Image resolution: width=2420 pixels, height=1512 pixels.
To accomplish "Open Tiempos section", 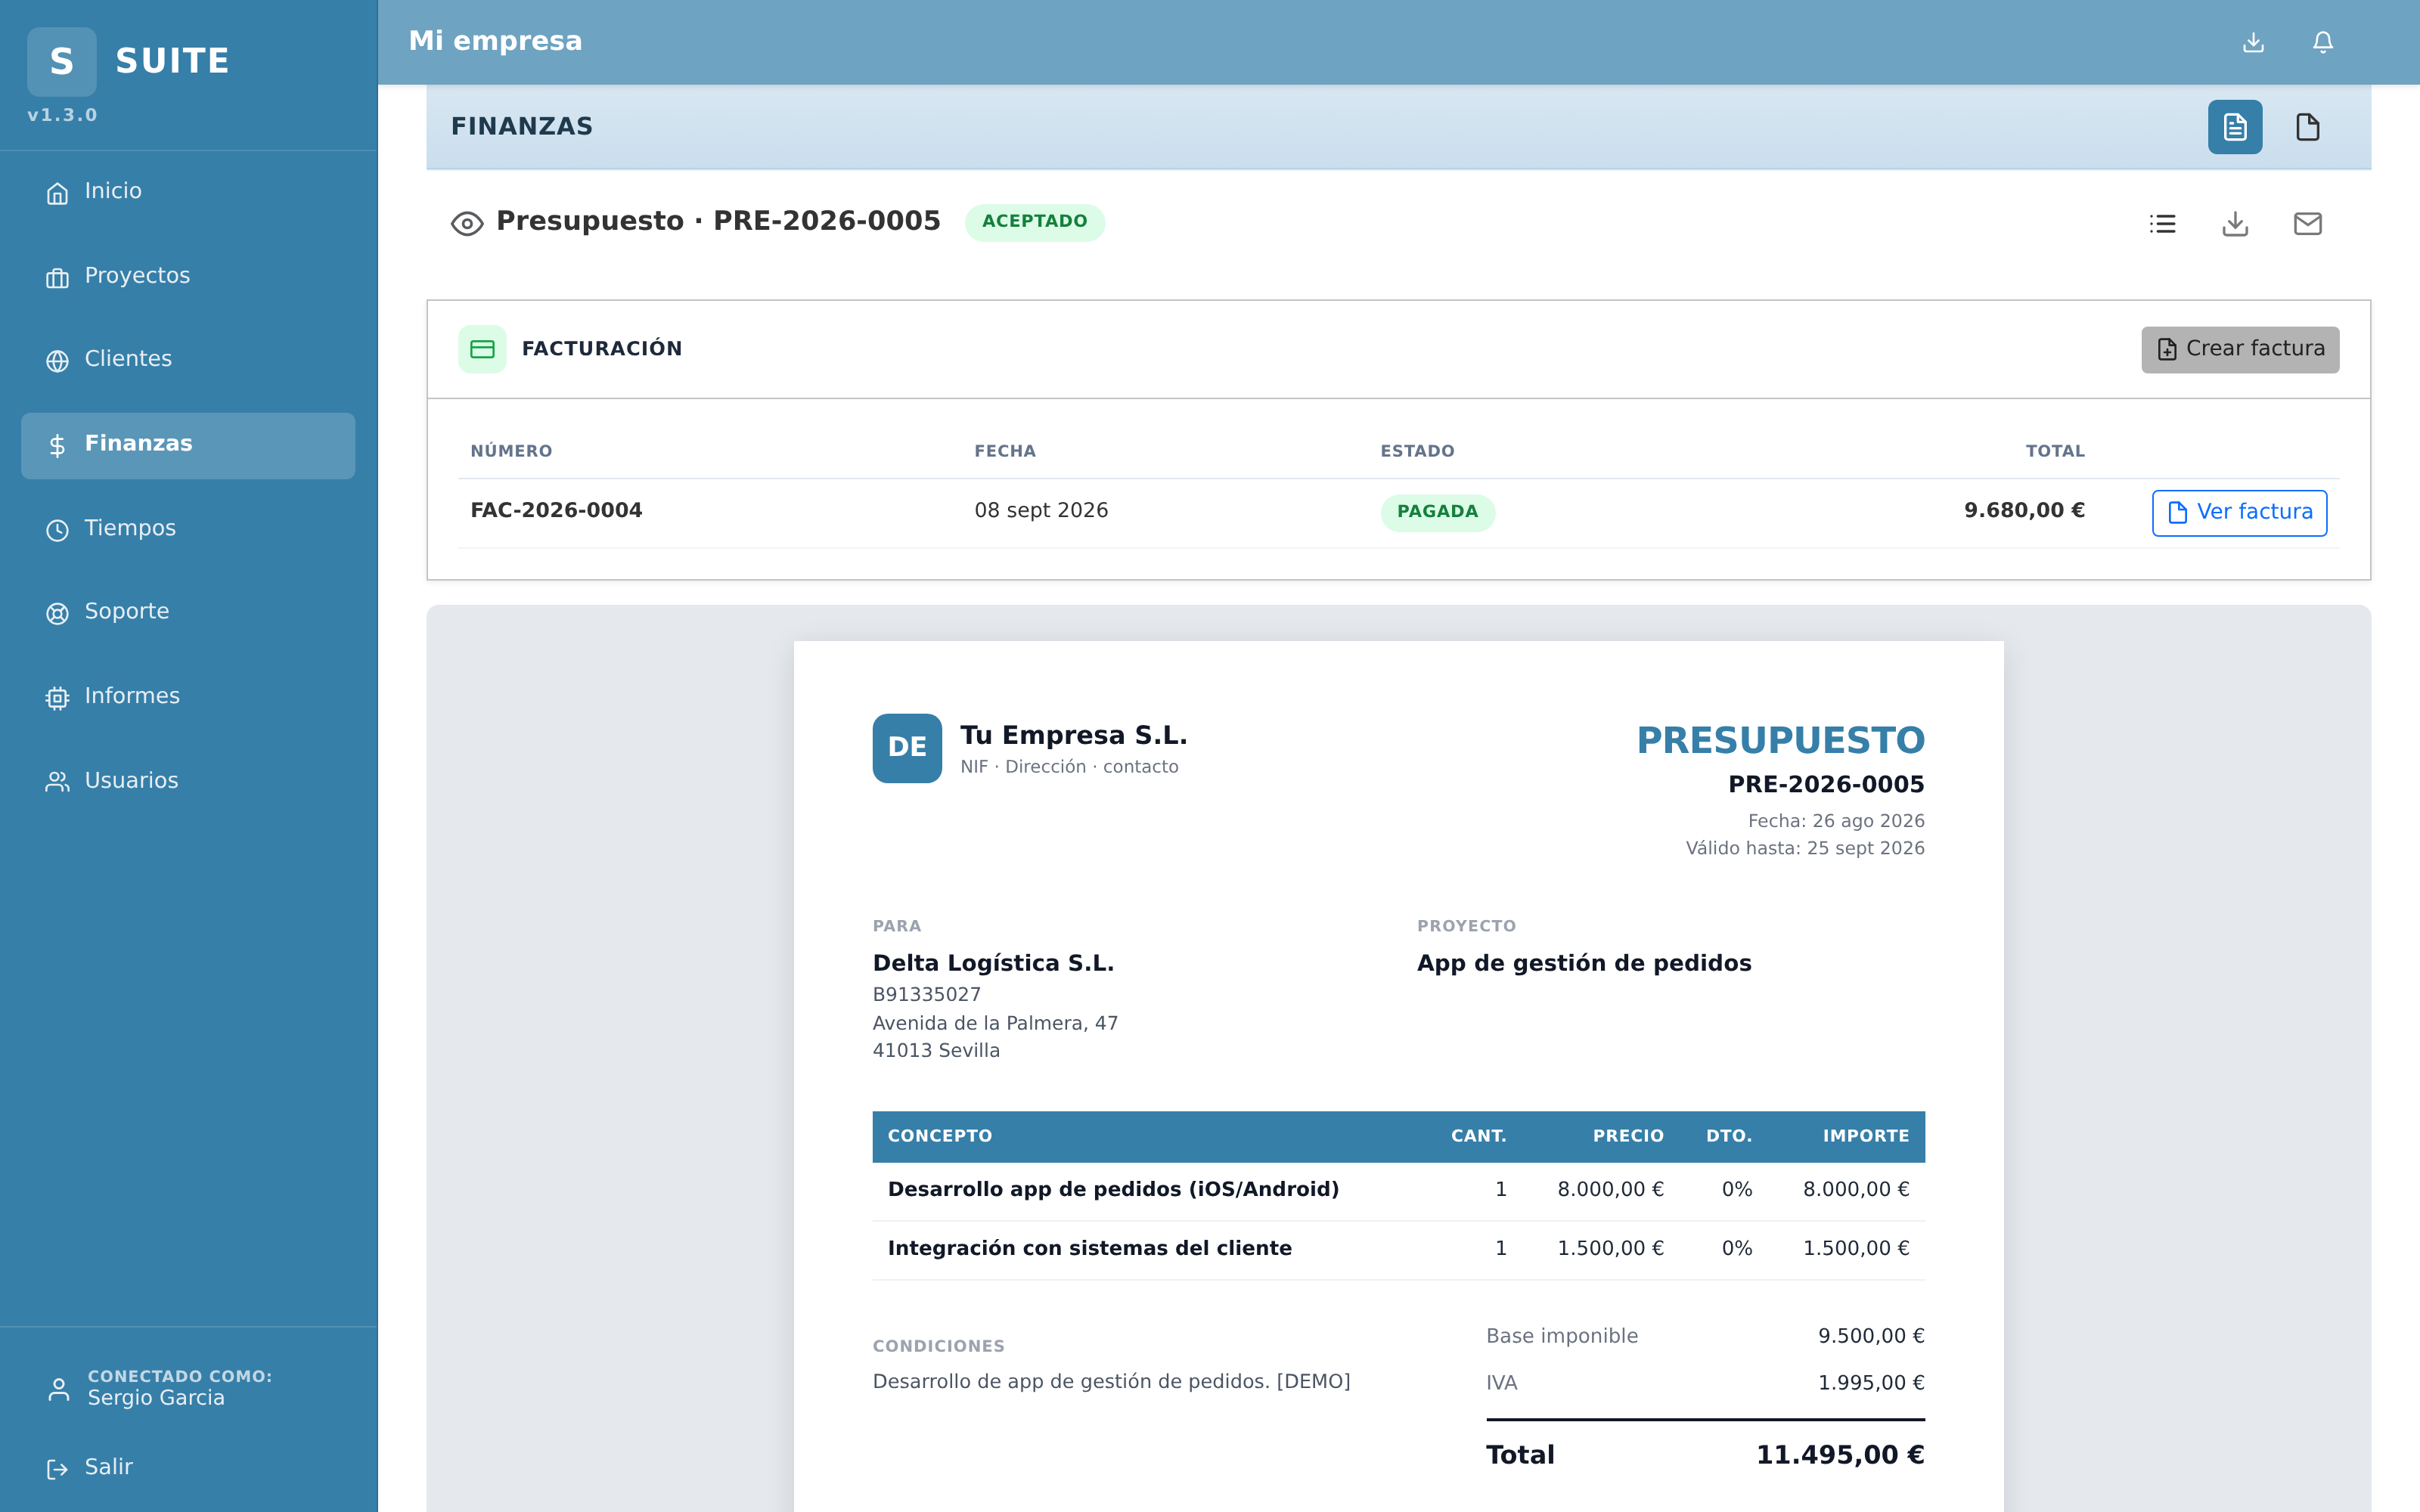I will (188, 529).
